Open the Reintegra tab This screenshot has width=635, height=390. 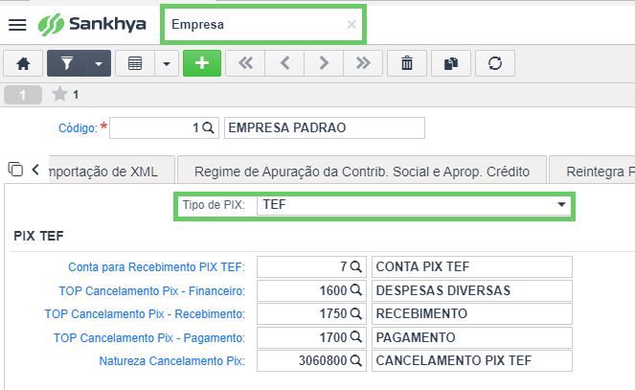coord(592,172)
